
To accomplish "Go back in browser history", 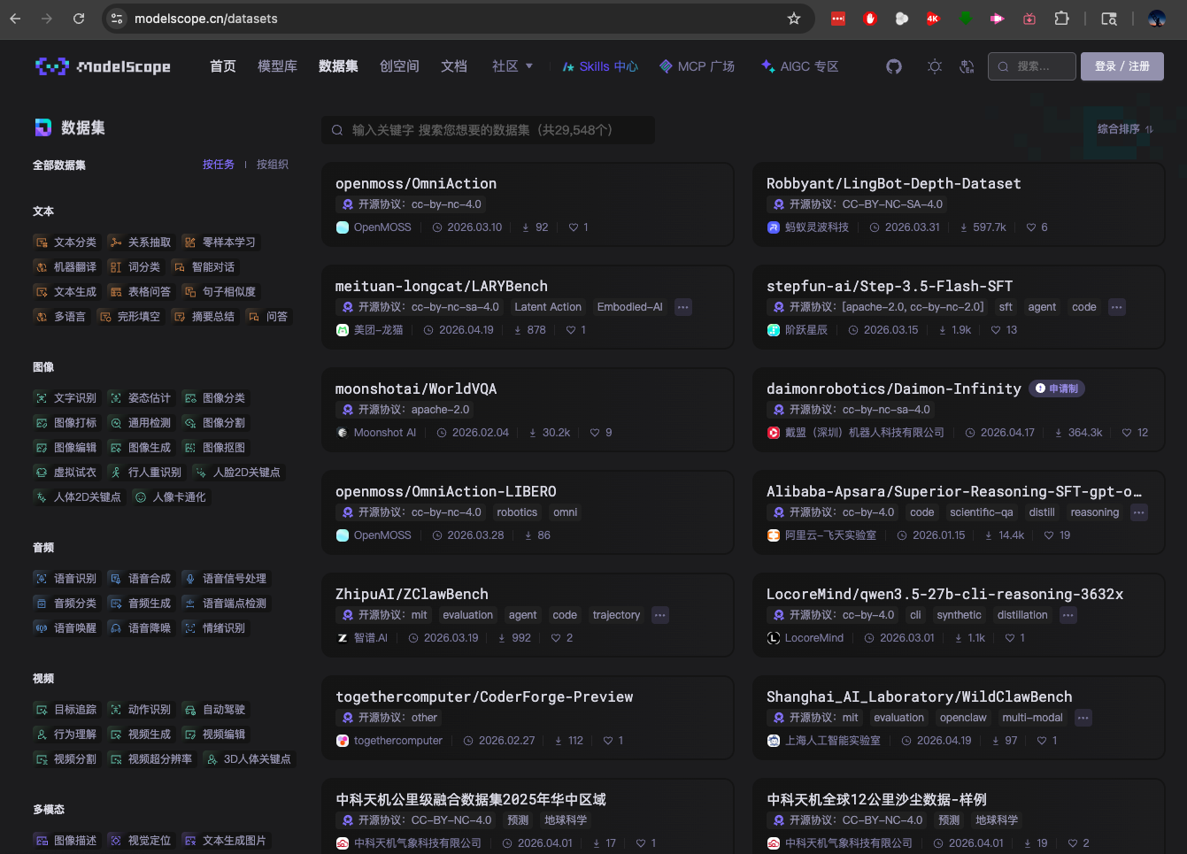I will click(15, 19).
